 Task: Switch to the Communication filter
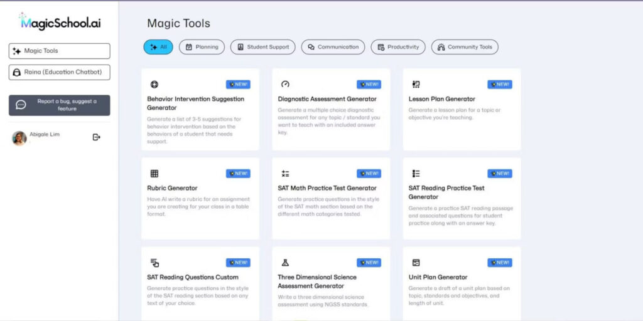pyautogui.click(x=333, y=47)
